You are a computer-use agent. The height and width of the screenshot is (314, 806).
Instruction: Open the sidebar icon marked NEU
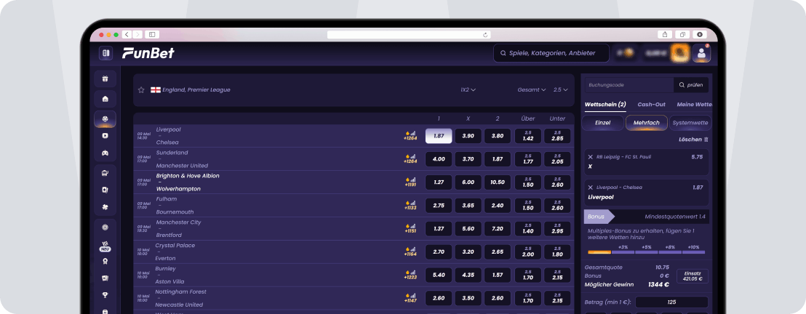tap(105, 246)
